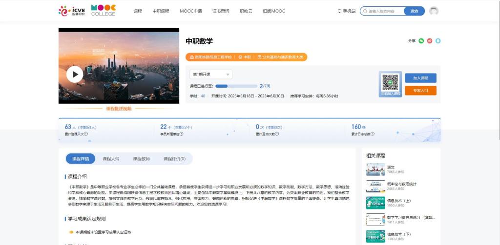Open the 第1期开课 term dropdown
Image resolution: width=500 pixels, height=245 pixels.
[211, 75]
